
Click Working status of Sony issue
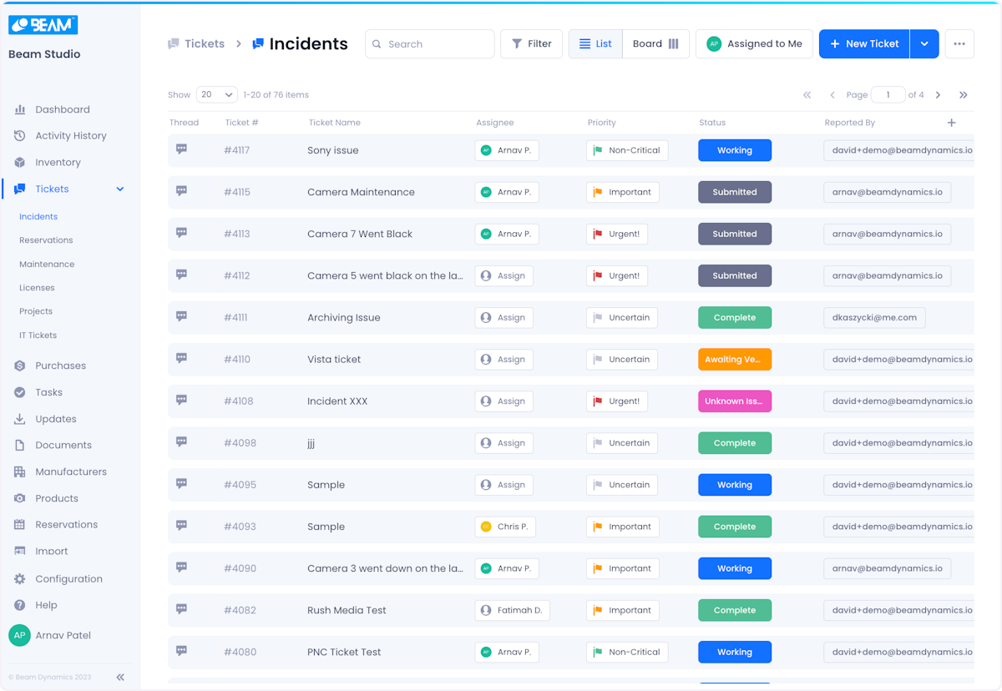735,150
